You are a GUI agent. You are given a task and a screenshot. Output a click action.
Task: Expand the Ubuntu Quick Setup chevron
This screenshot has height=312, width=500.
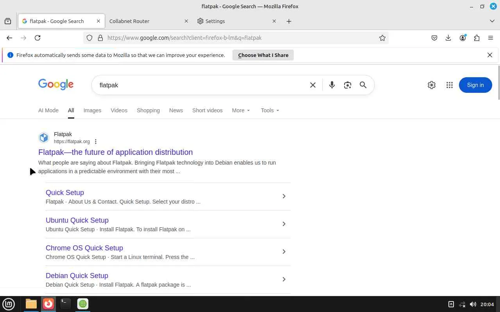[284, 224]
